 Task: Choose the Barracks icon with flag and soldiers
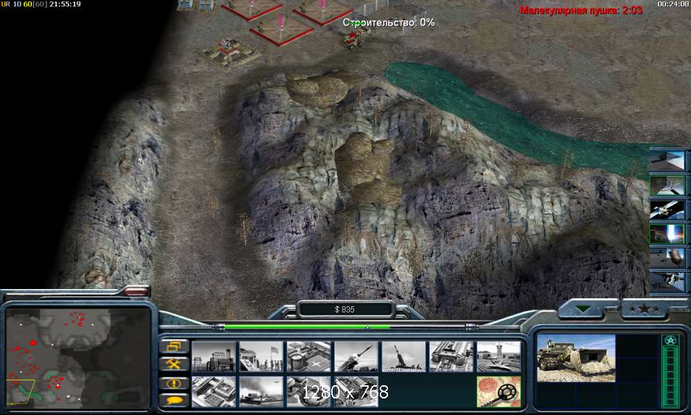pos(261,356)
